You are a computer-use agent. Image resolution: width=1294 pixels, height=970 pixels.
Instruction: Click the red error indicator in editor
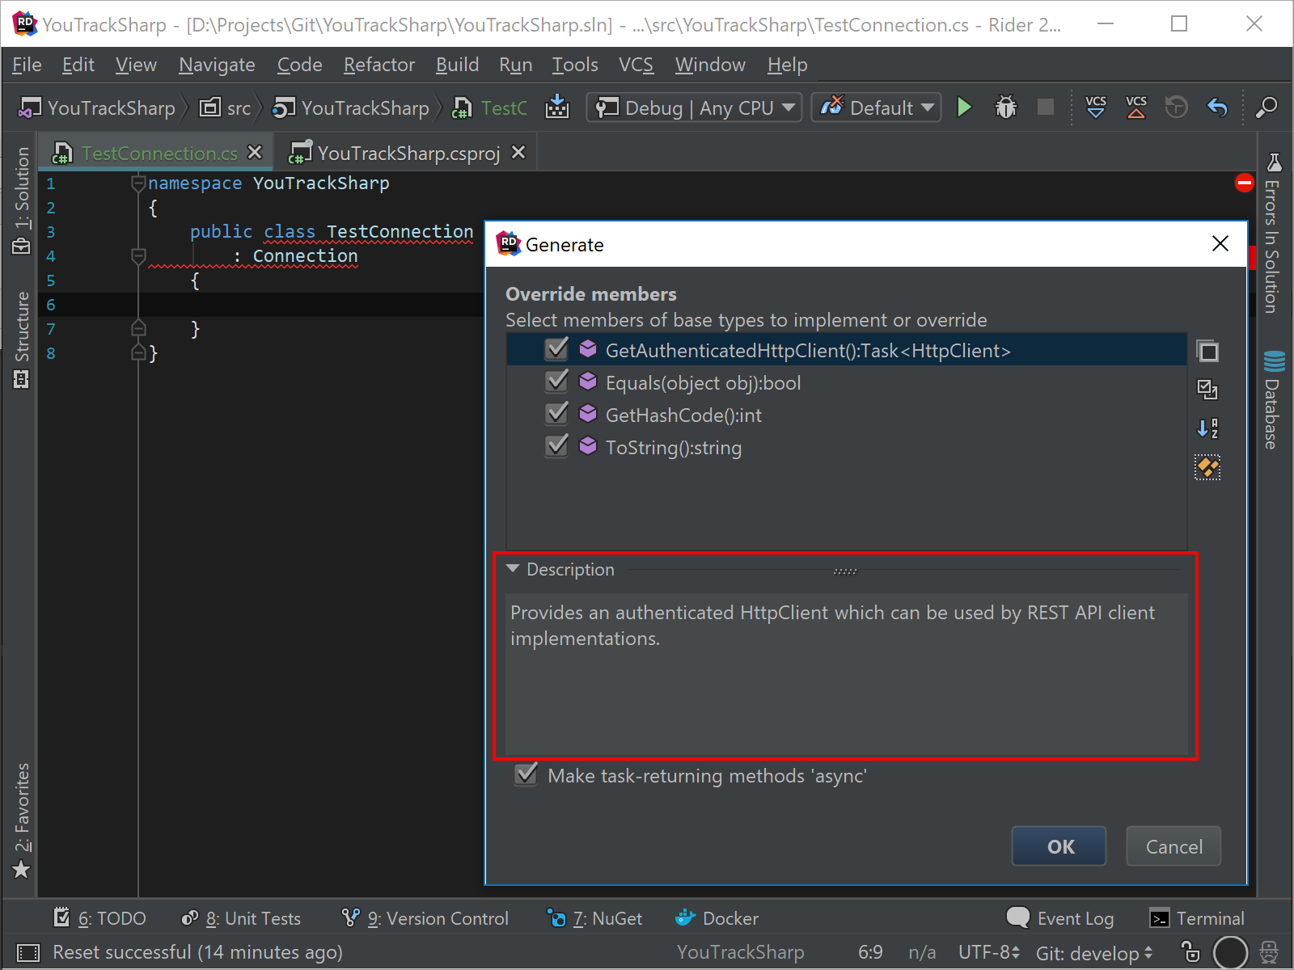point(1245,183)
